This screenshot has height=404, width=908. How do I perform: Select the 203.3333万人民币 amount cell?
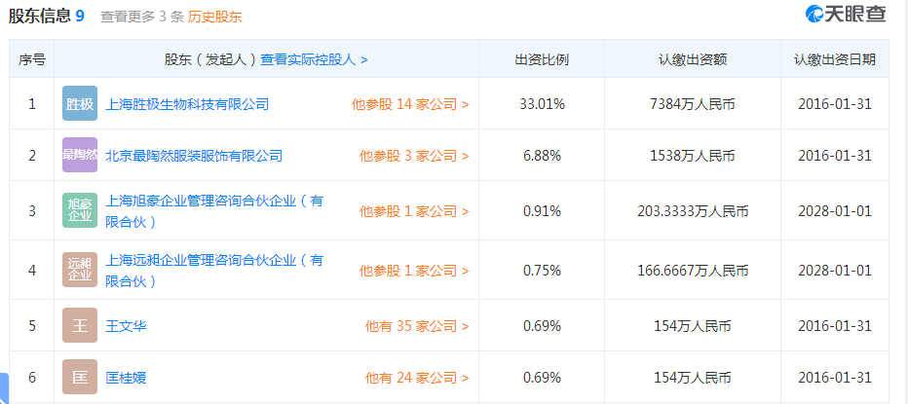pyautogui.click(x=693, y=211)
